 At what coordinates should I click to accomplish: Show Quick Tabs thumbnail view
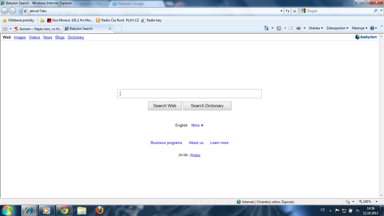point(5,29)
